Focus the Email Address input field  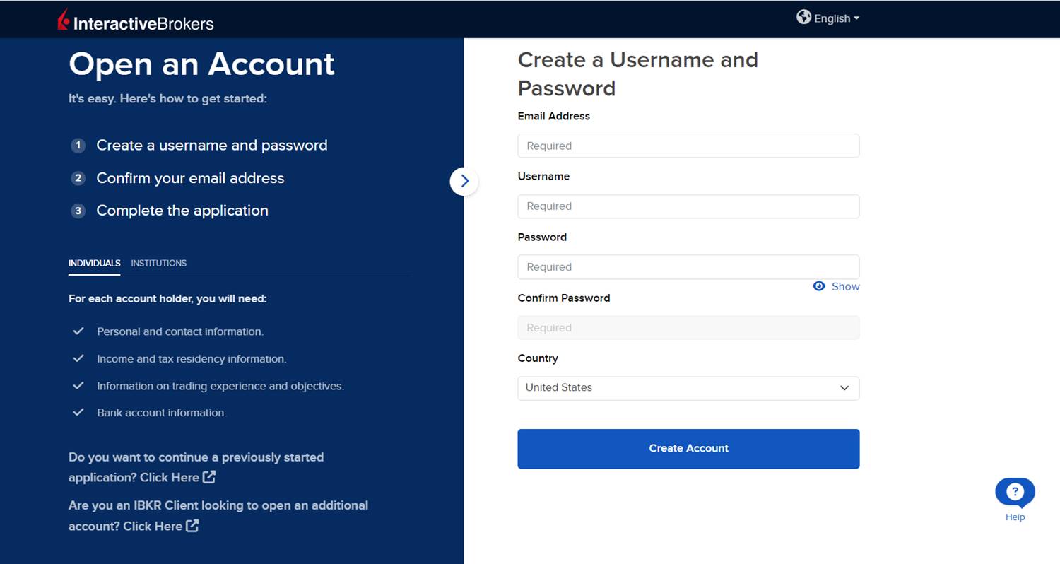point(688,146)
